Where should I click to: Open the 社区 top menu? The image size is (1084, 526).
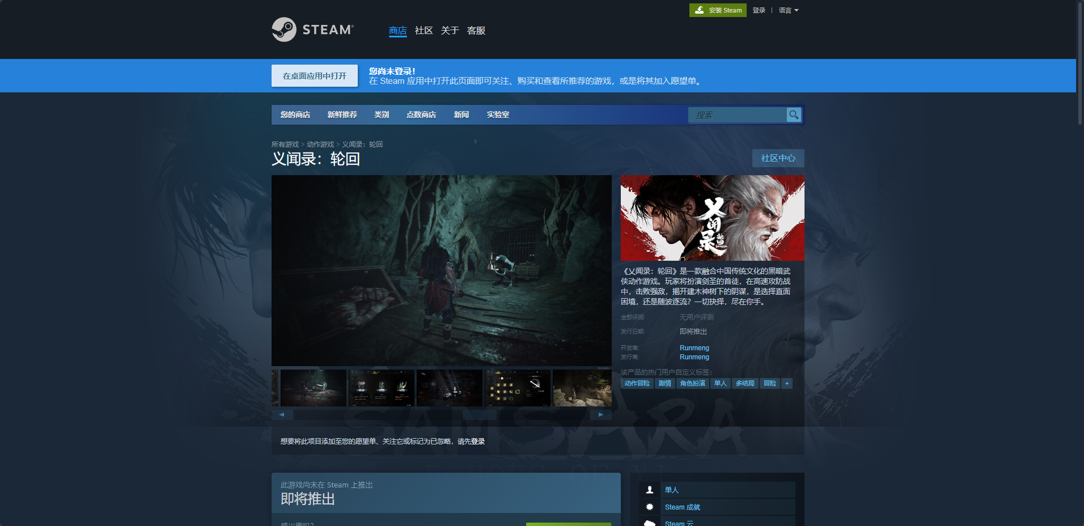424,31
